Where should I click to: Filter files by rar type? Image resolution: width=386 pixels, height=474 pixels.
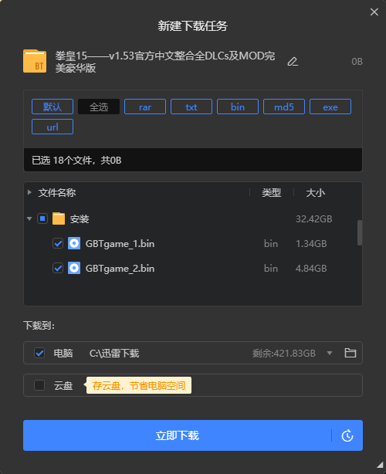[x=145, y=107]
